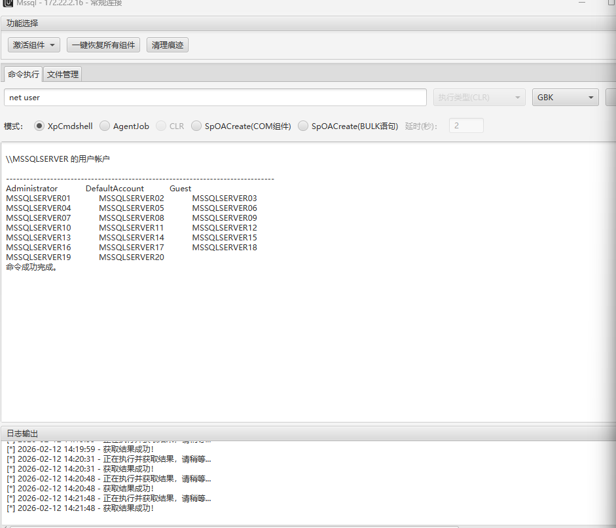Click the arrow on 激活组件 button

pyautogui.click(x=52, y=45)
